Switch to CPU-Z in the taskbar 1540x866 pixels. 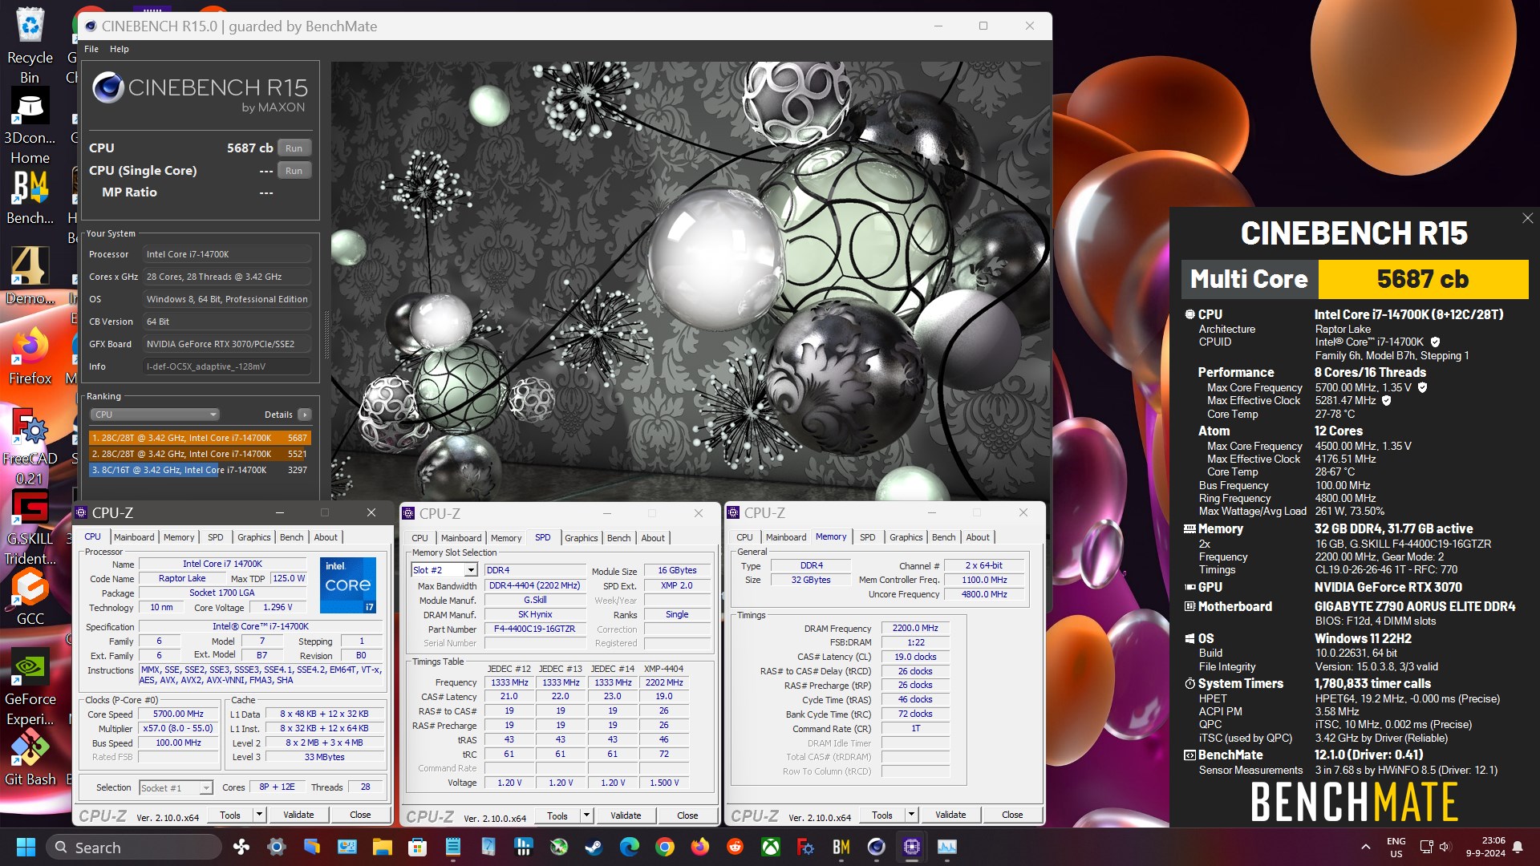[x=911, y=847]
